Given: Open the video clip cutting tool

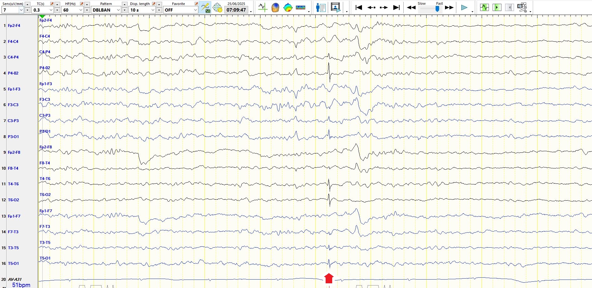Looking at the screenshot, I should point(522,7).
